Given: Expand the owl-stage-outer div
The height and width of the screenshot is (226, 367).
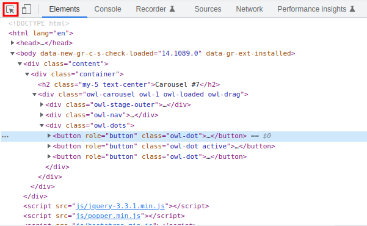Looking at the screenshot, I should [x=42, y=104].
